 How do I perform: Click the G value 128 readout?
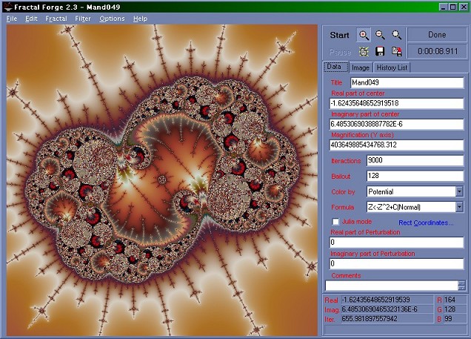[x=455, y=309]
